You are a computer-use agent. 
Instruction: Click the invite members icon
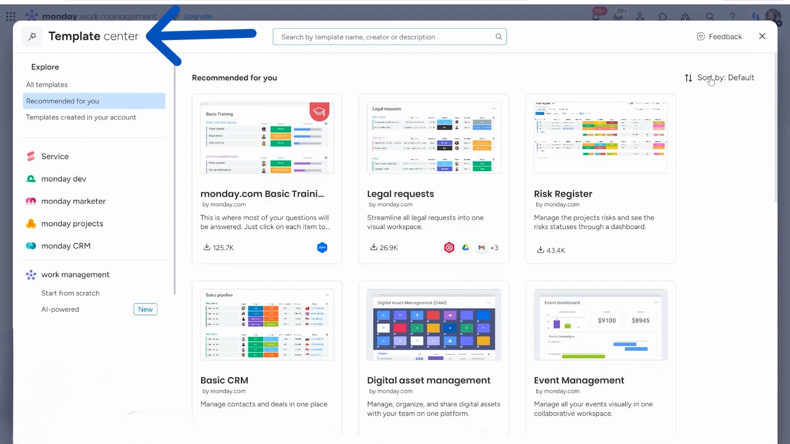click(x=640, y=16)
